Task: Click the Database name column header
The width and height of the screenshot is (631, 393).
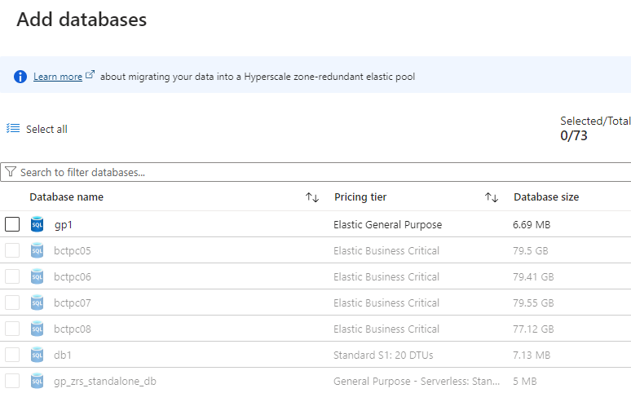Action: coord(67,197)
